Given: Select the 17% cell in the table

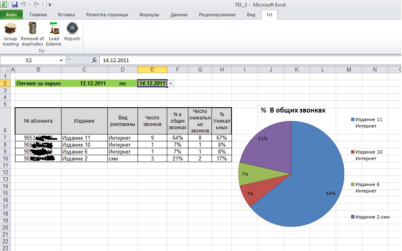Looking at the screenshot, I should click(x=222, y=158).
